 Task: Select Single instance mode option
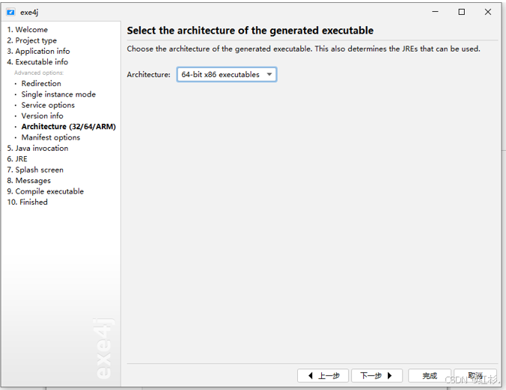click(58, 94)
